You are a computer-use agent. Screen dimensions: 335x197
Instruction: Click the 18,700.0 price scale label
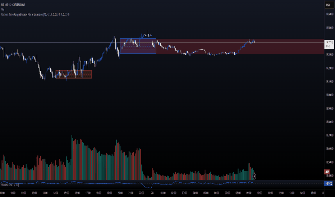[329, 135]
